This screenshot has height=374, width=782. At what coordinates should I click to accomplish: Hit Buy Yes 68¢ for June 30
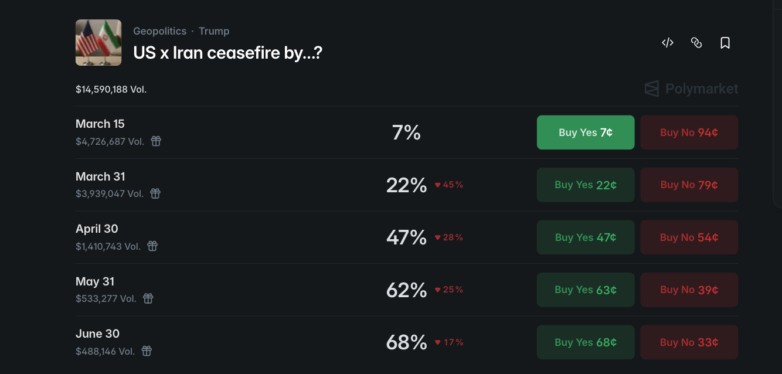[x=585, y=342]
